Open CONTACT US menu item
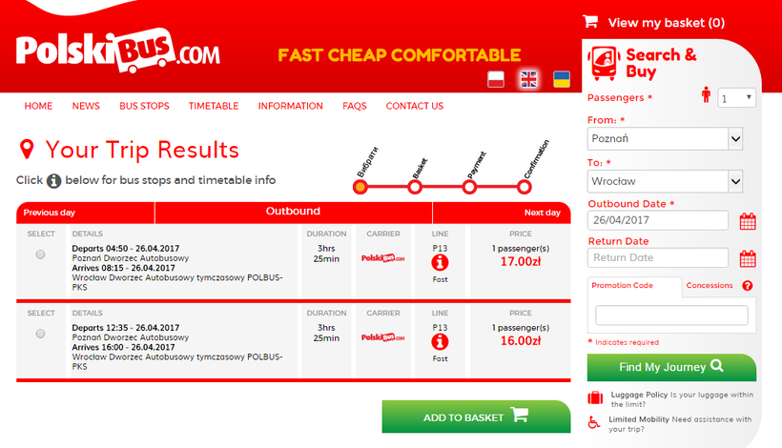 tap(415, 106)
